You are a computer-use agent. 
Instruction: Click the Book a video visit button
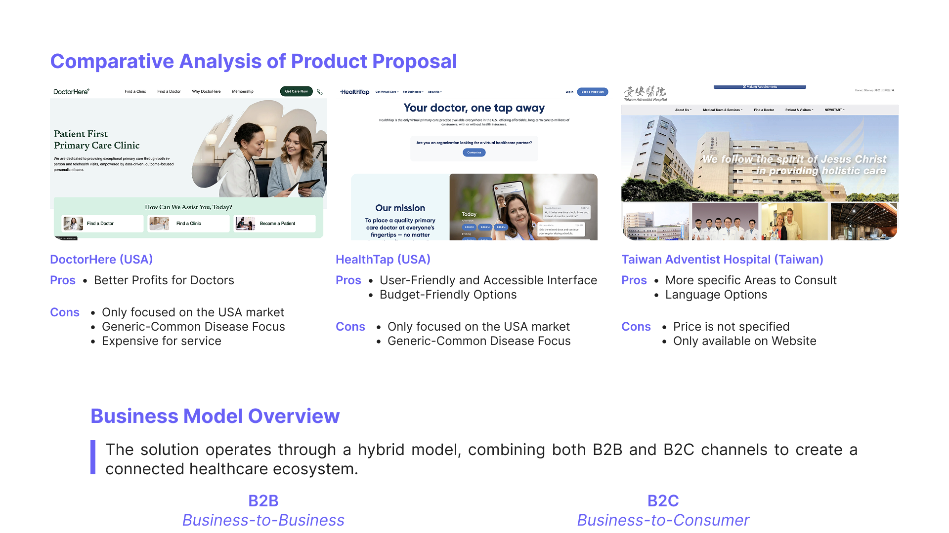point(592,92)
